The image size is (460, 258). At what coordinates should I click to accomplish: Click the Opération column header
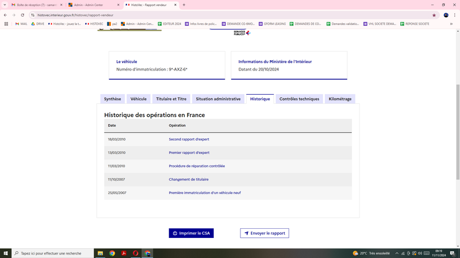pyautogui.click(x=177, y=126)
